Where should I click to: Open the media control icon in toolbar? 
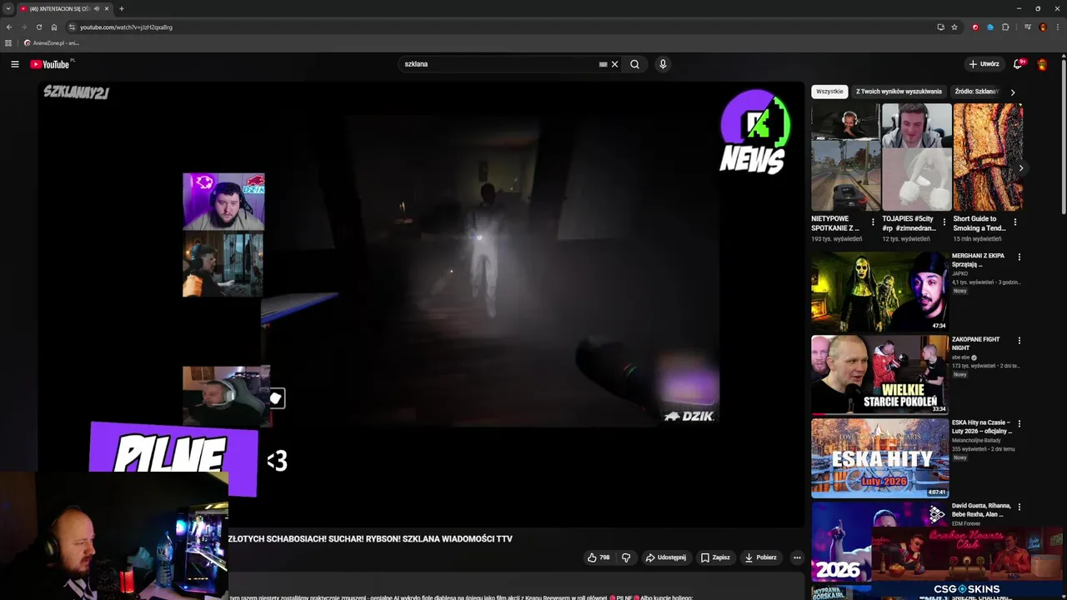point(1028,27)
